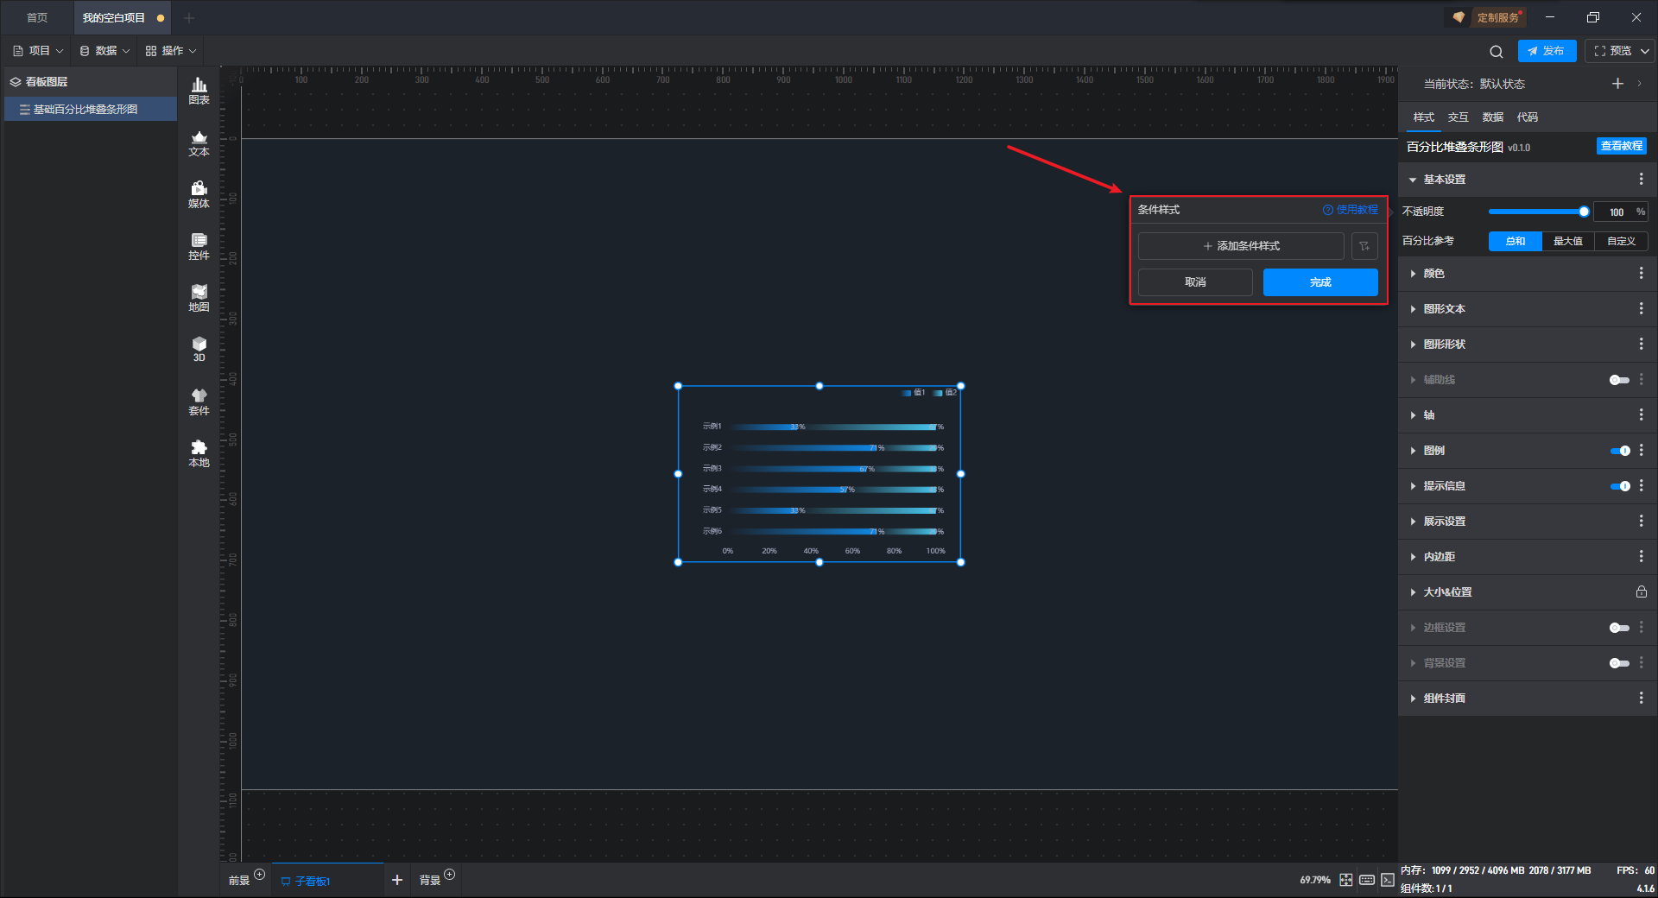Open more options for 组件封面 section

[1642, 698]
